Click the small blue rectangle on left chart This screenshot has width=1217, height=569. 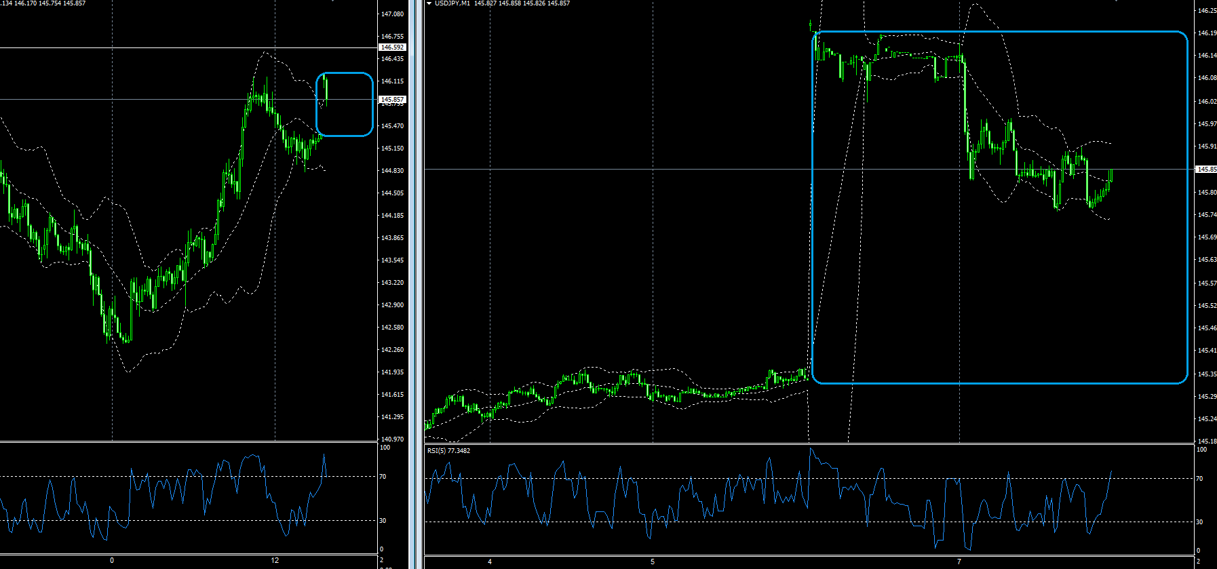[345, 73]
